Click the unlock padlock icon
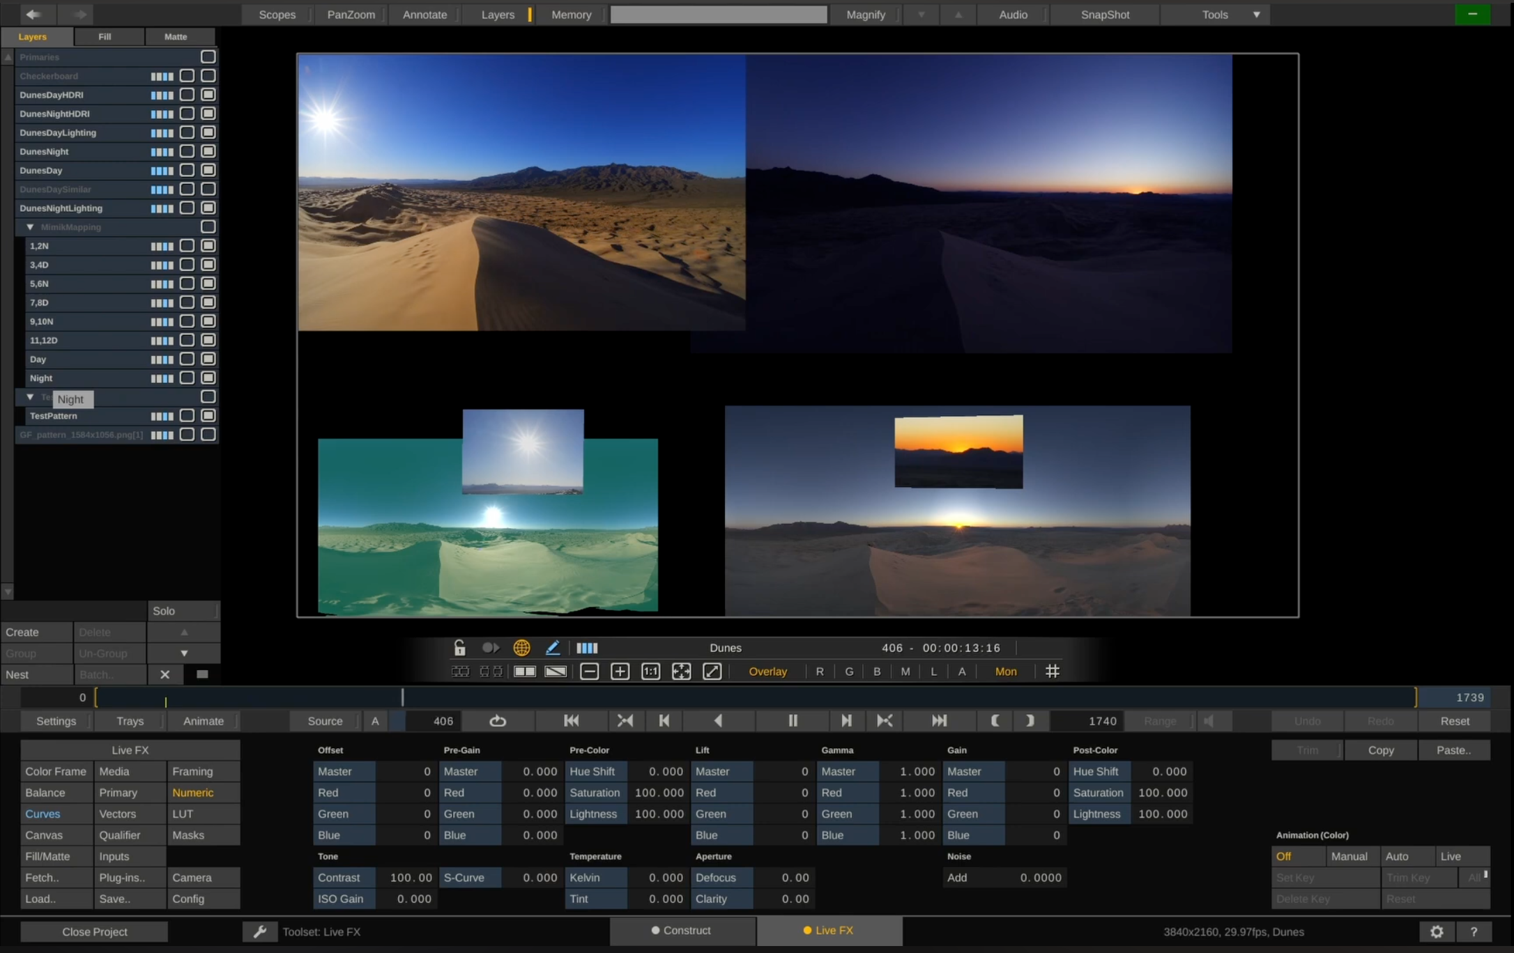 coord(459,648)
